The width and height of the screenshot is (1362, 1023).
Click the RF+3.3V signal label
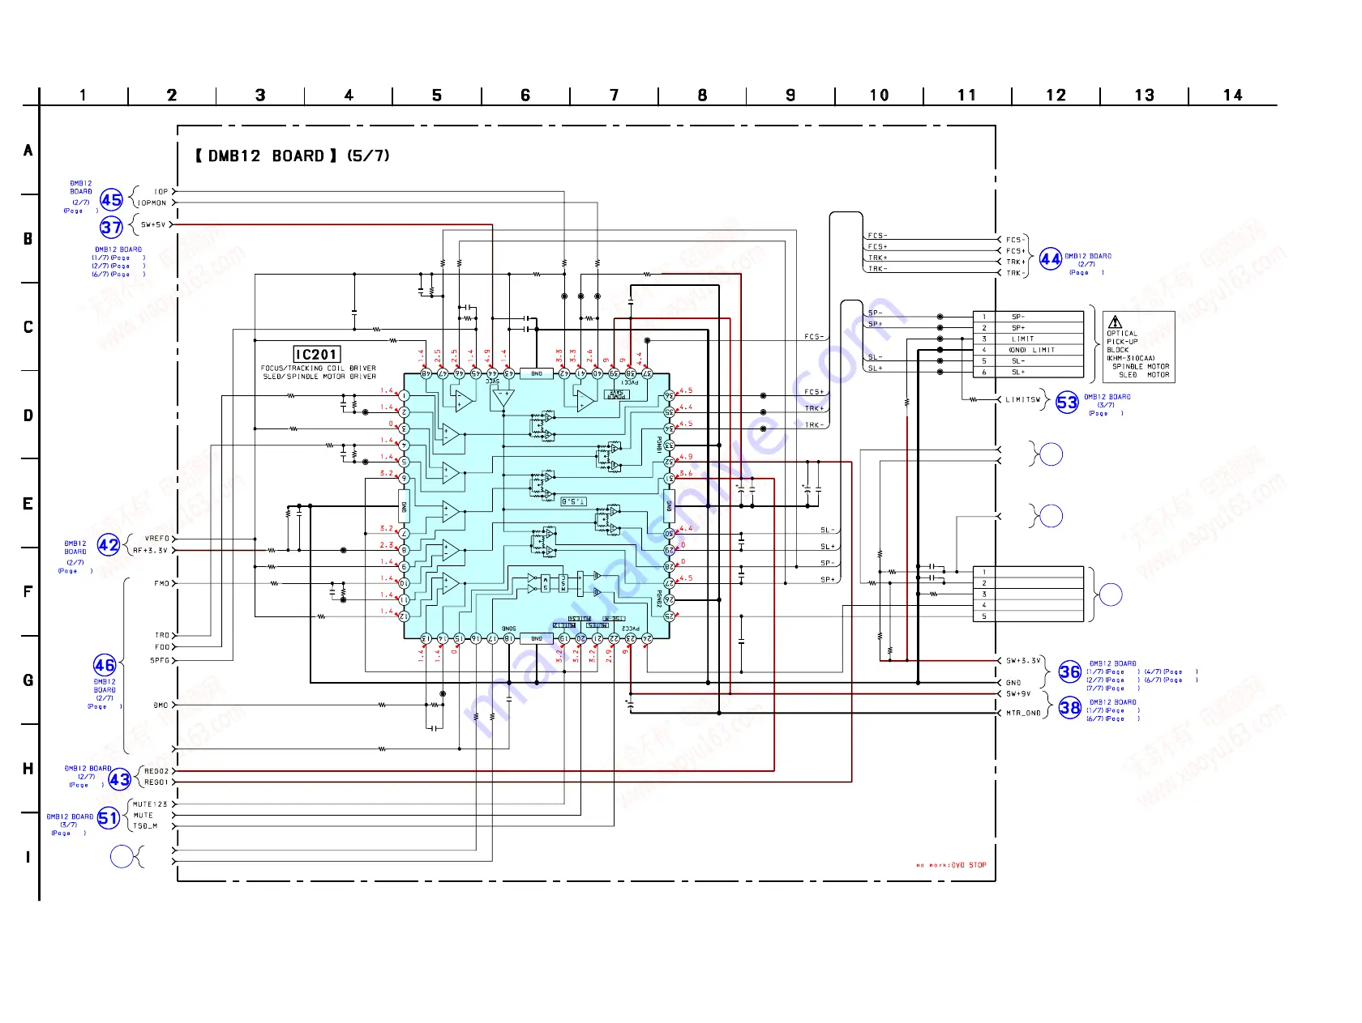pyautogui.click(x=151, y=551)
